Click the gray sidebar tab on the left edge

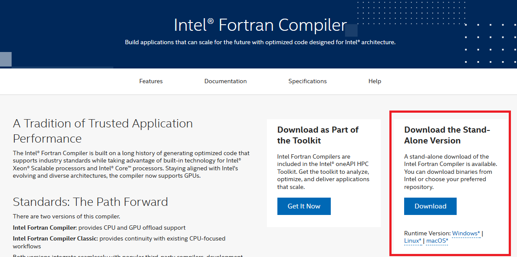5,59
